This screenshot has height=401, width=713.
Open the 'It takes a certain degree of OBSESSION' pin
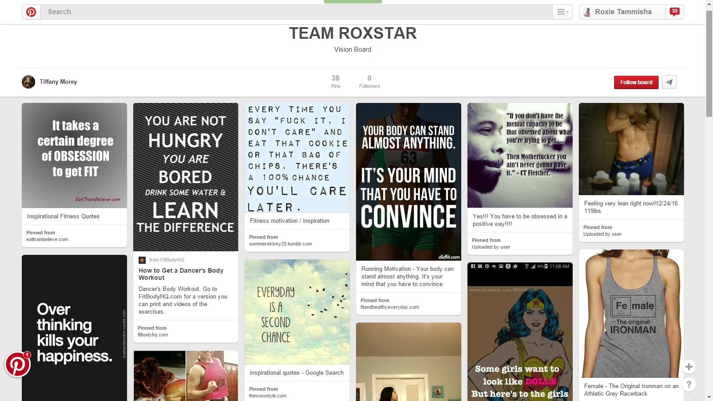[74, 155]
